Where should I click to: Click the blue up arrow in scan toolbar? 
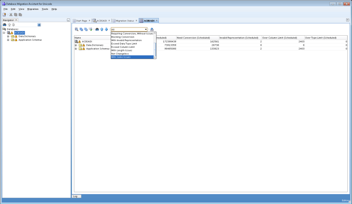click(102, 29)
